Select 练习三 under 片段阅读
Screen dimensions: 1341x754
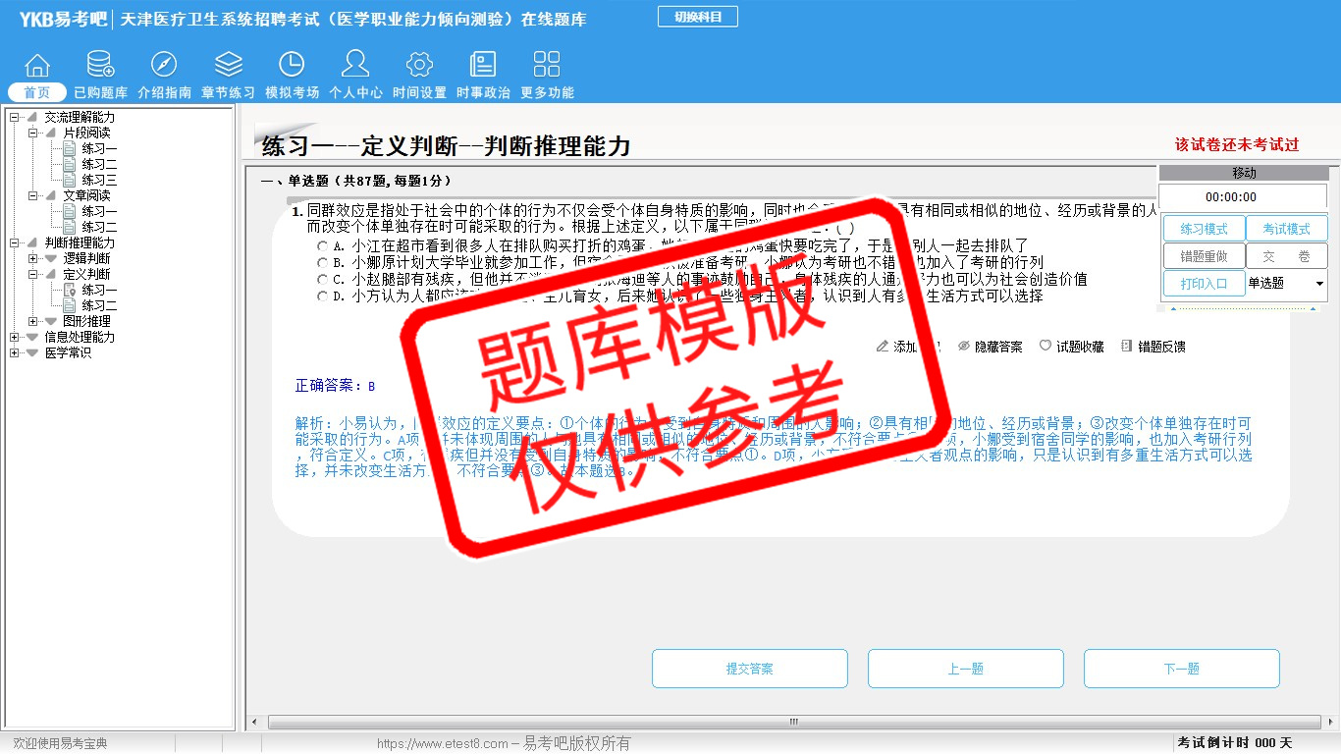[x=99, y=180]
